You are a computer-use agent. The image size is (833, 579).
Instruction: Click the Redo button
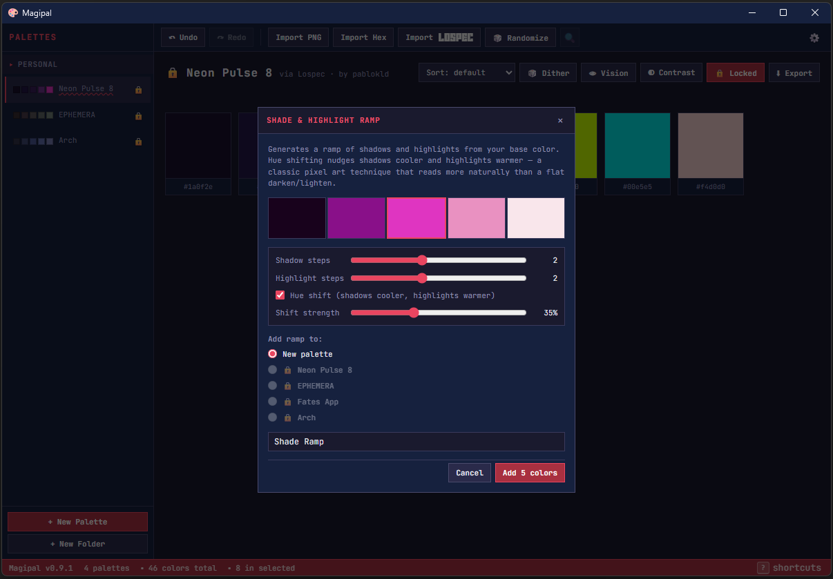tap(231, 37)
